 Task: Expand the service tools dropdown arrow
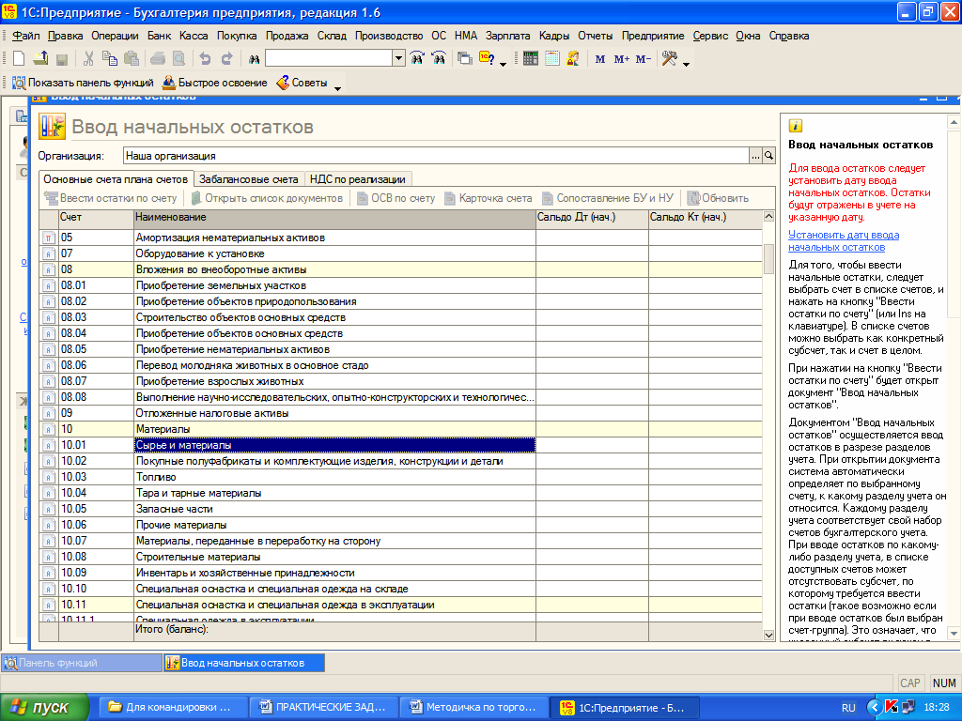click(x=686, y=63)
